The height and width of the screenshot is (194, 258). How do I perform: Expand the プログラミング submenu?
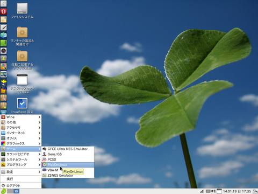point(21,165)
